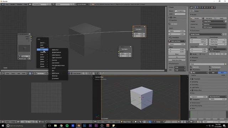
Task: Toggle the Backdrop checkbox
Action: point(171,37)
